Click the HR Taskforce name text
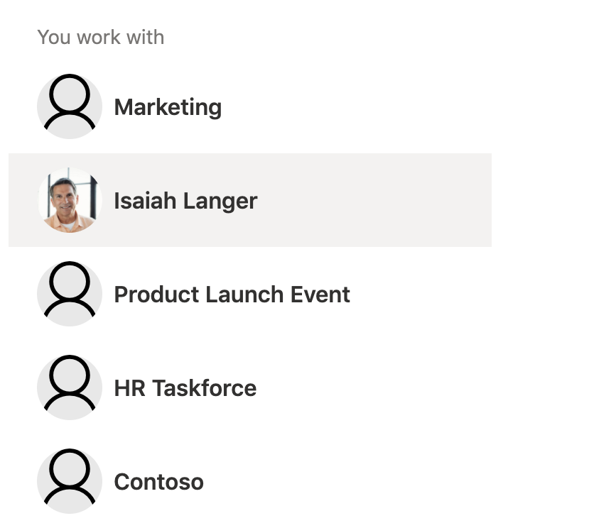The image size is (594, 528). [185, 387]
